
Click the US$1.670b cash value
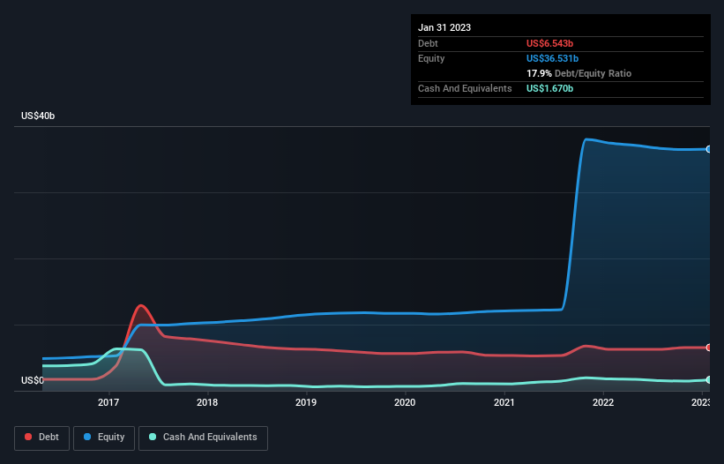coord(549,88)
